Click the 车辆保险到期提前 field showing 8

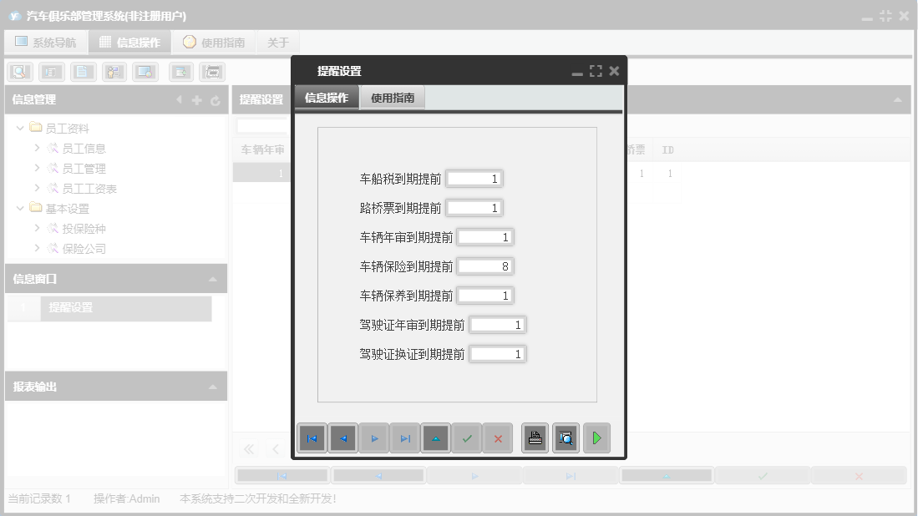tap(485, 266)
